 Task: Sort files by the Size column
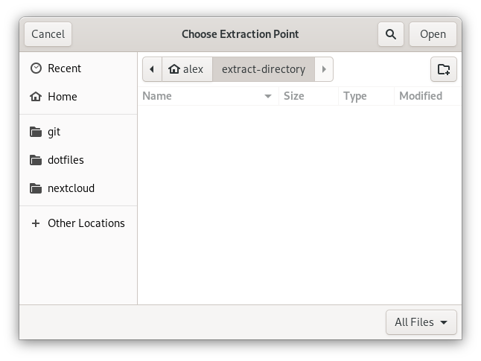point(294,96)
